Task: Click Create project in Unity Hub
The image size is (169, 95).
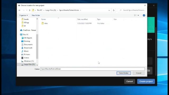Action: click(146, 82)
